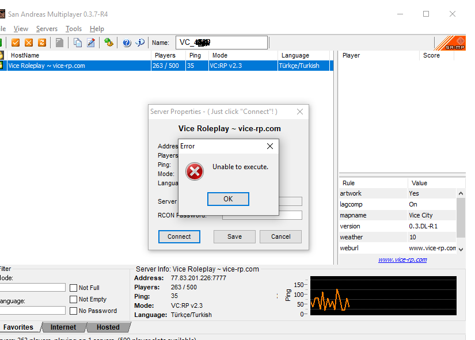
Task: Select the weburl rule row
Action: point(398,248)
